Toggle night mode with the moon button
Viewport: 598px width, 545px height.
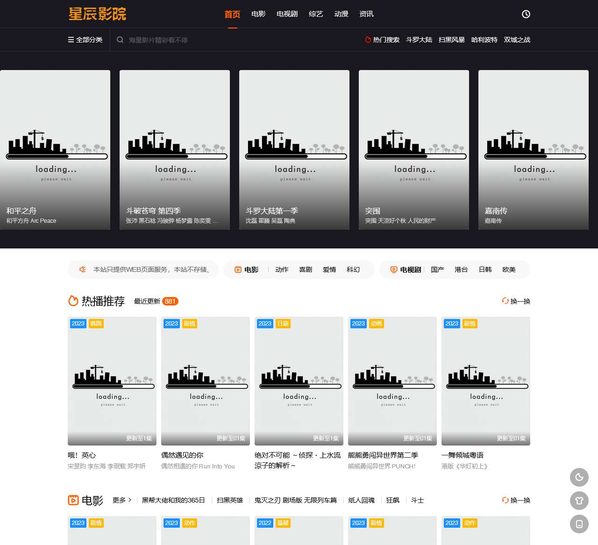(579, 477)
